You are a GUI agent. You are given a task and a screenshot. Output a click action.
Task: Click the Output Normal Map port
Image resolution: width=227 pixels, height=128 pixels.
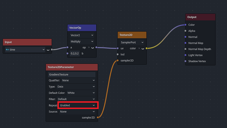coord(185,43)
